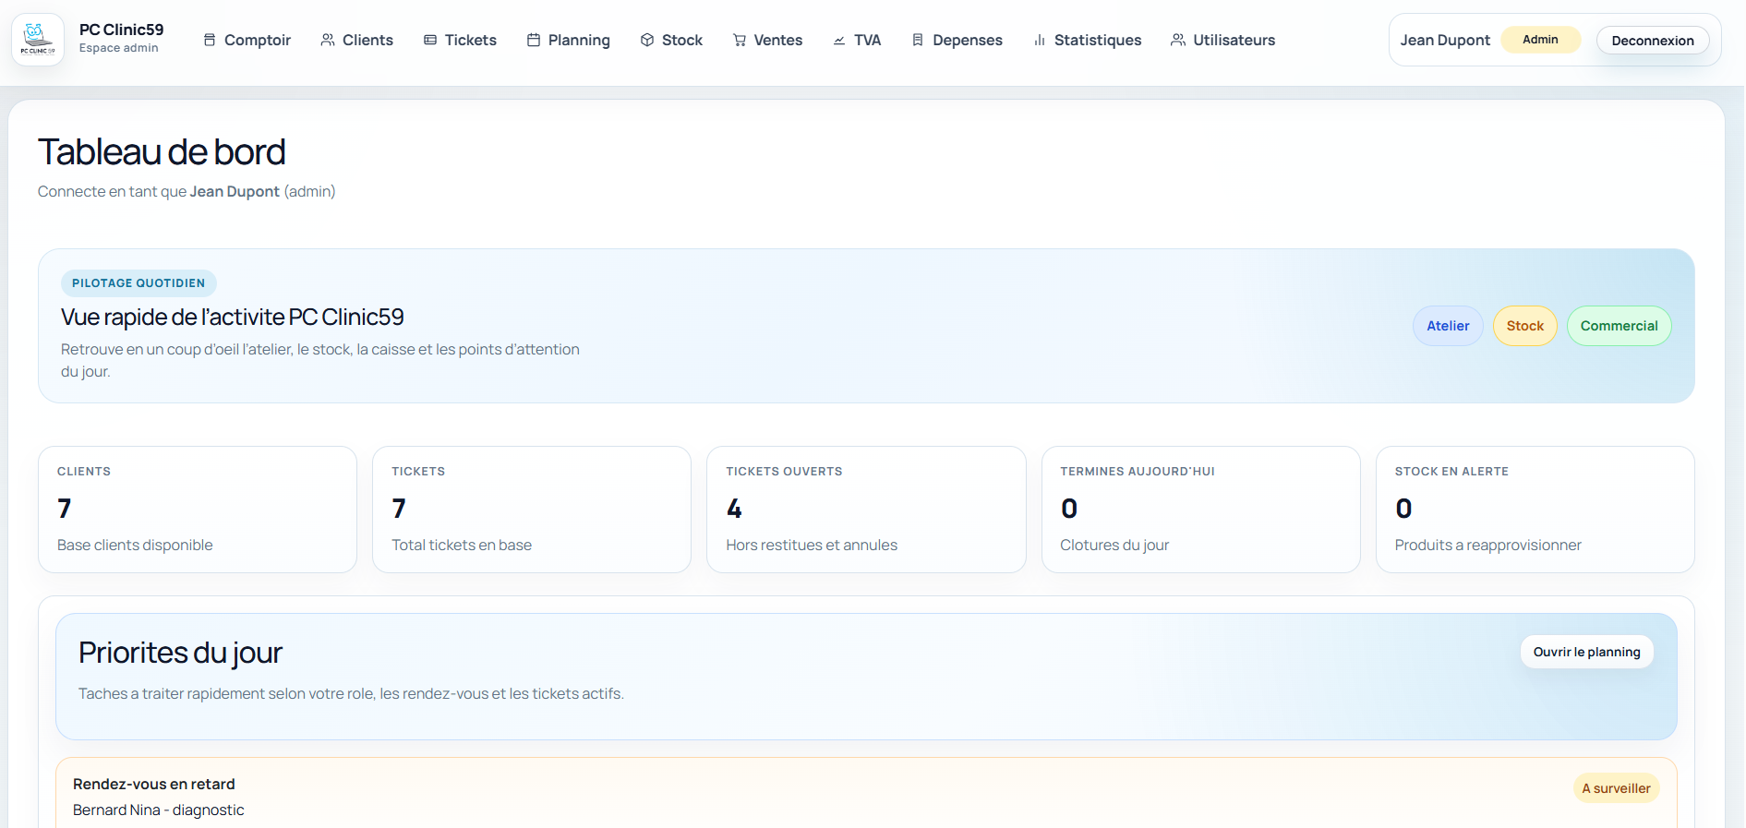This screenshot has width=1746, height=828.
Task: Click the Depenses receipt icon
Action: click(918, 40)
